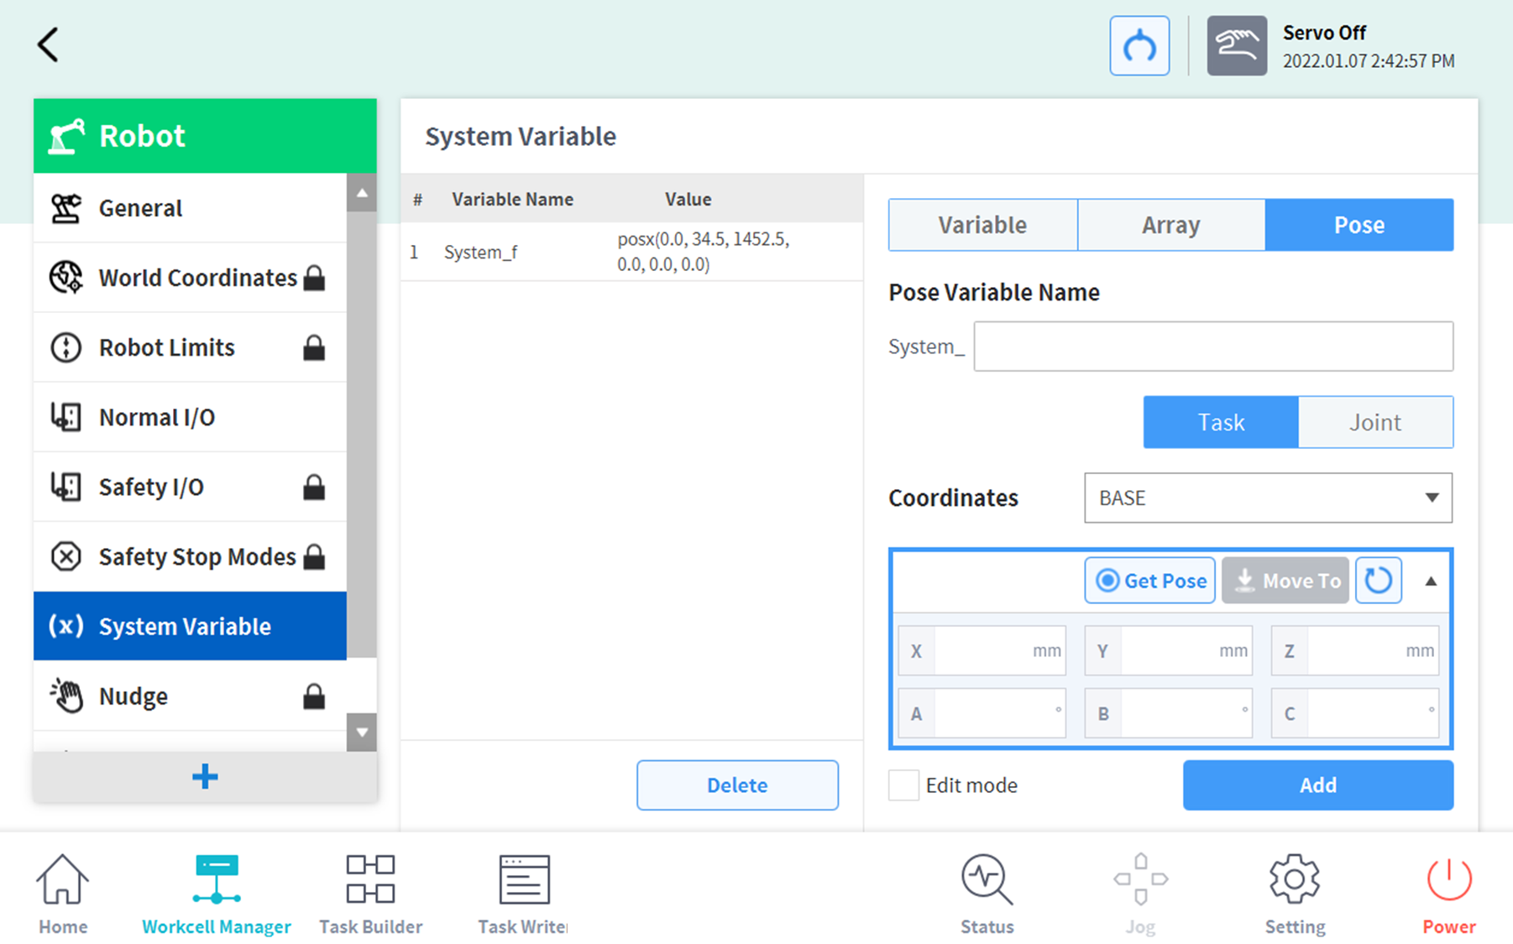
Task: Click the Delete button
Action: tap(736, 785)
